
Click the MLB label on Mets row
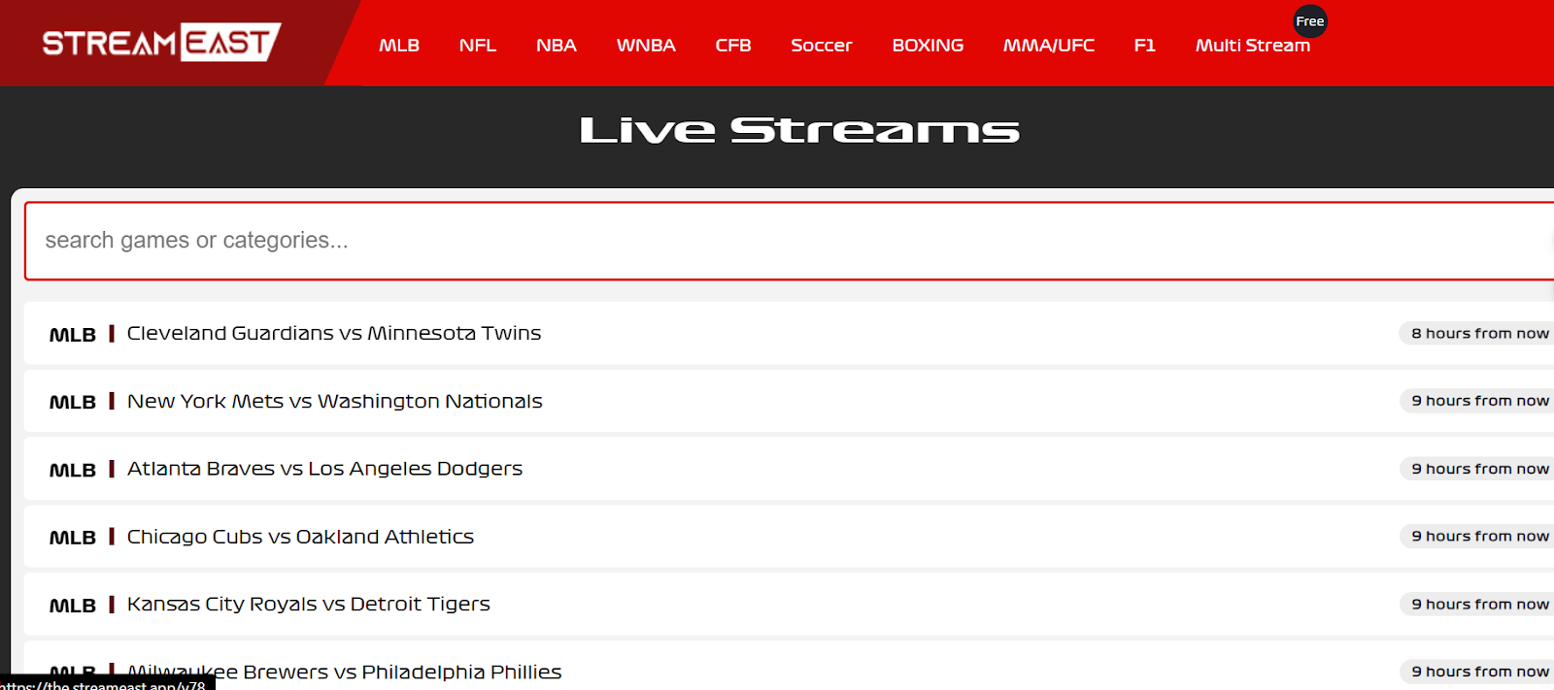tap(73, 402)
